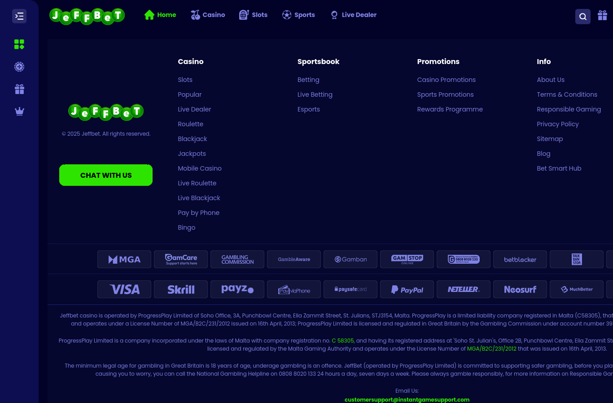The height and width of the screenshot is (403, 613).
Task: Open the Bet Smart Hub link
Action: 559,168
